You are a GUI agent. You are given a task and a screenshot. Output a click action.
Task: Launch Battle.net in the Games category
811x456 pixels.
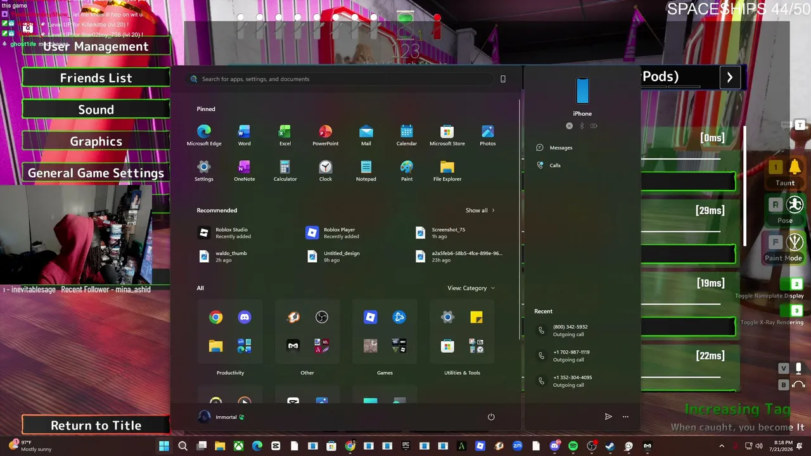(x=399, y=317)
